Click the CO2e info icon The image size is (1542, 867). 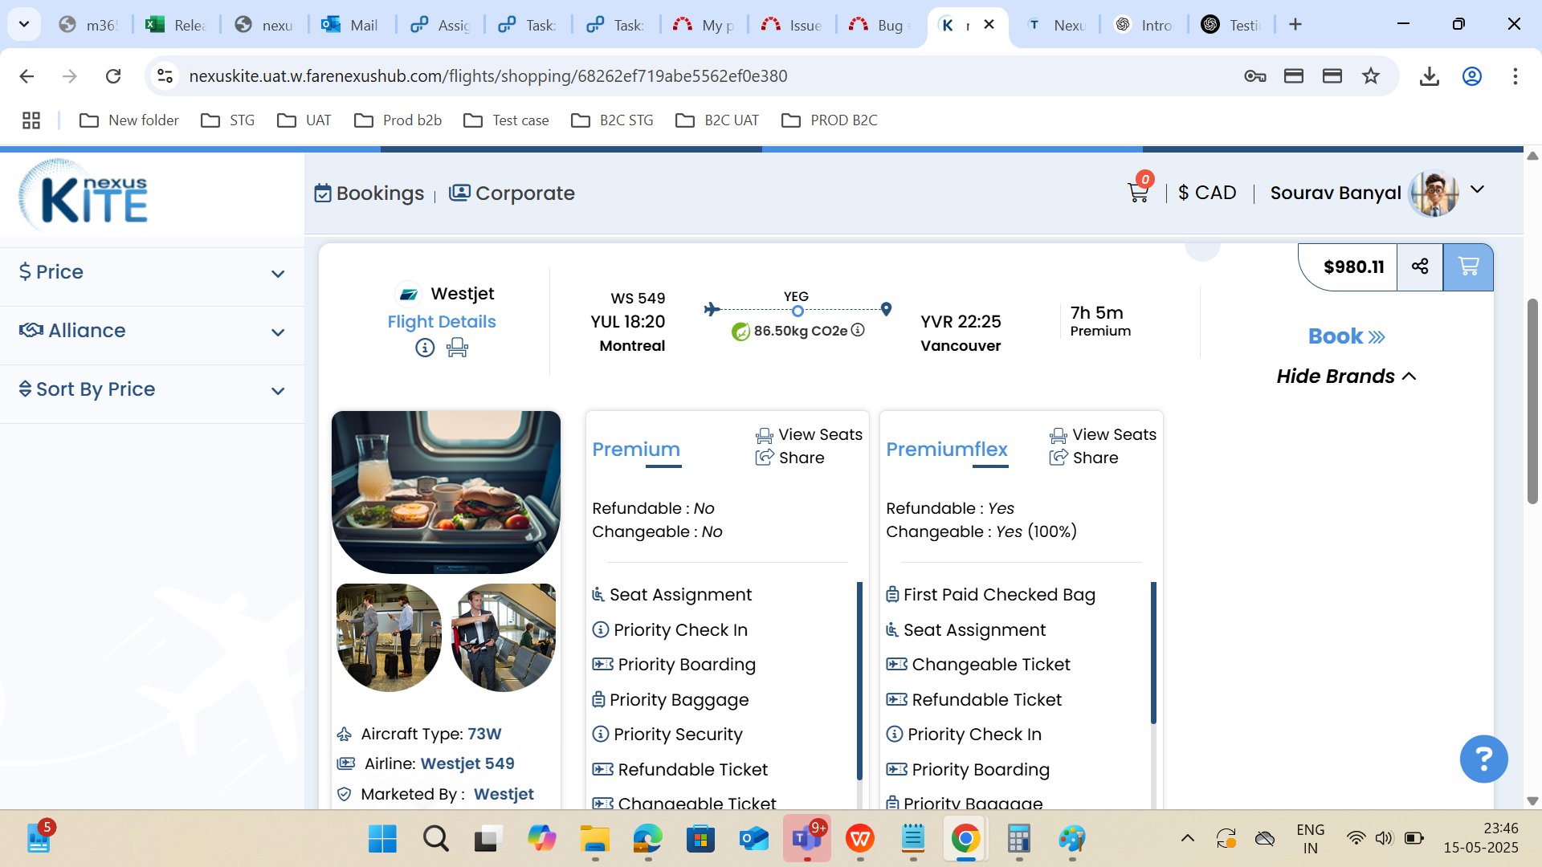click(x=858, y=330)
